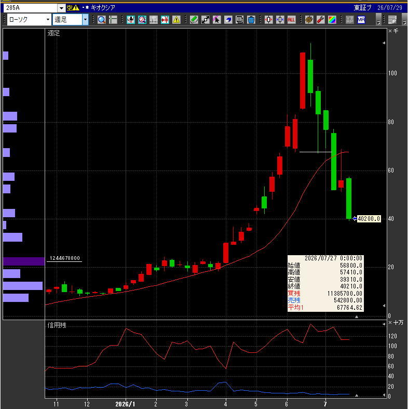The width and height of the screenshot is (408, 409).
Task: Click the 1244678800 volume label
Action: (64, 258)
